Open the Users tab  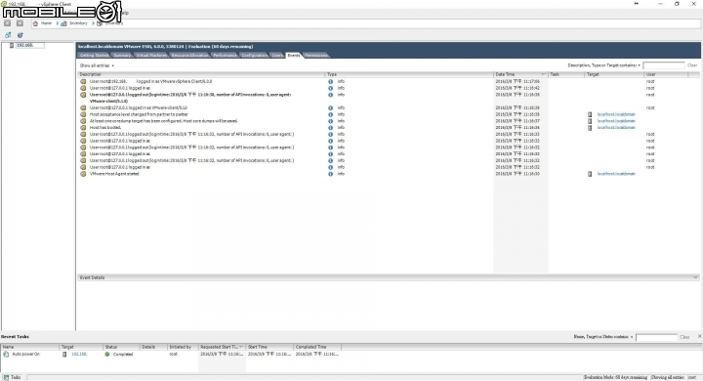277,56
